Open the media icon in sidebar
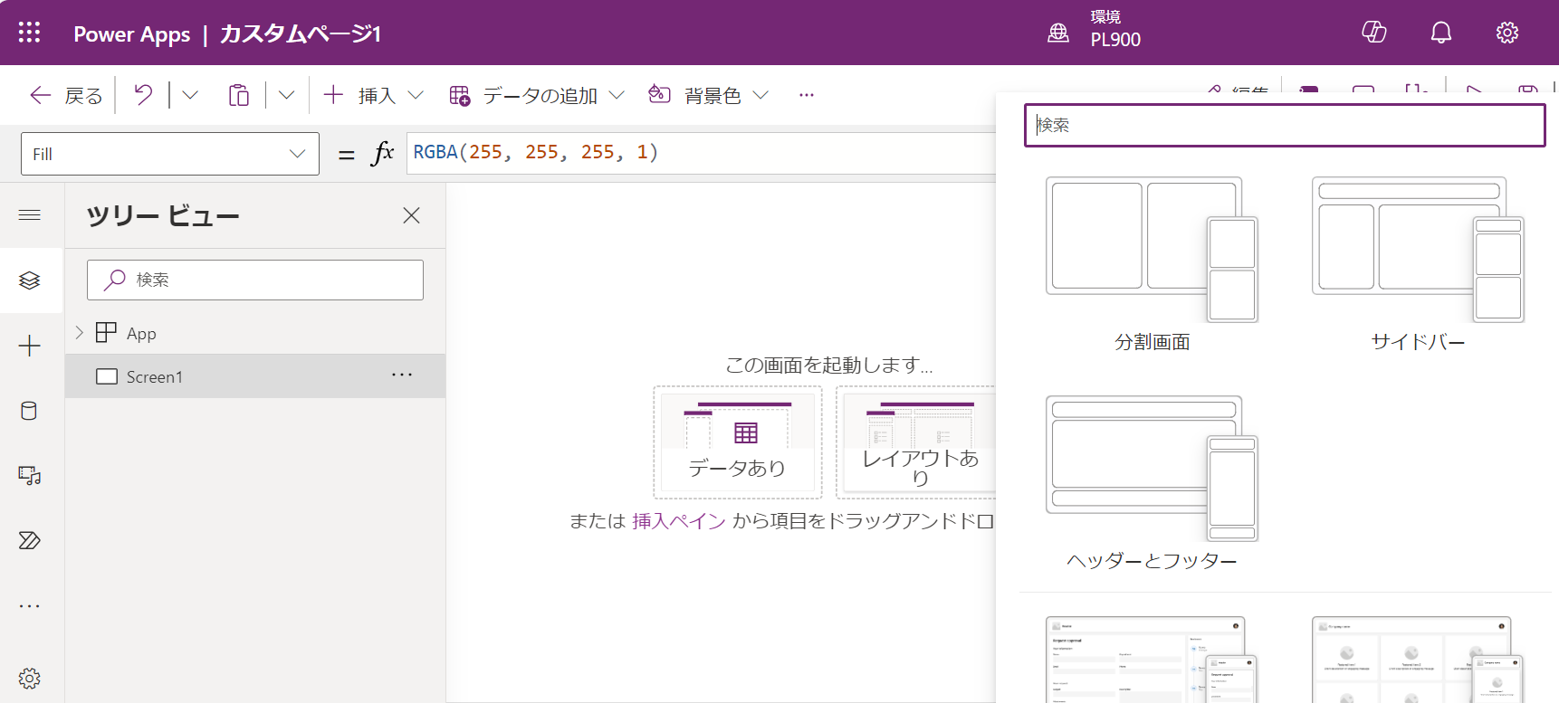The height and width of the screenshot is (703, 1559). pos(30,476)
